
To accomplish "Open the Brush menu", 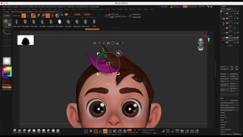I will click(9, 10).
